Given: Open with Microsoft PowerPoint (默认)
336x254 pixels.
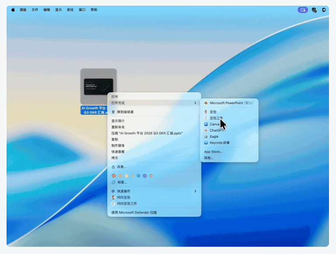Looking at the screenshot, I should [x=229, y=103].
